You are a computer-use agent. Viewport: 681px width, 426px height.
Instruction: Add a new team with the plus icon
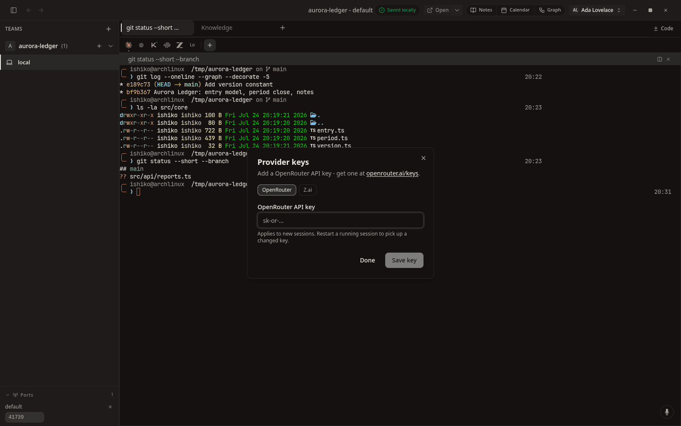click(109, 29)
